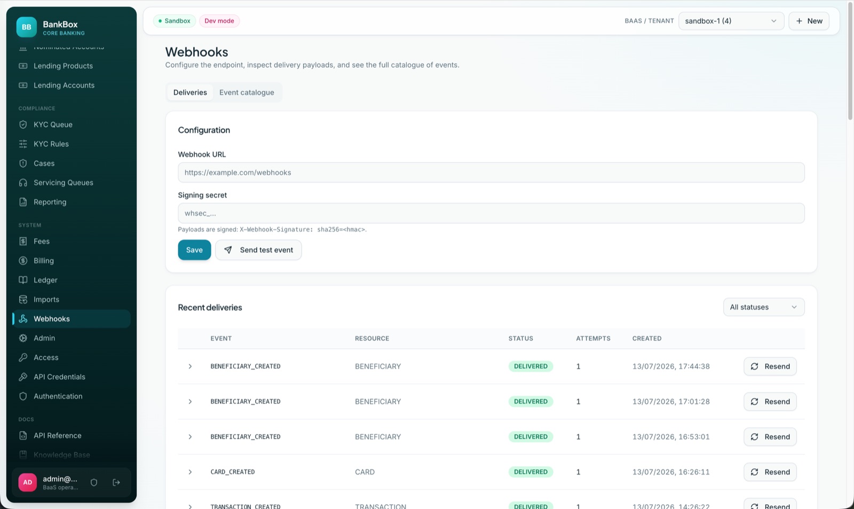This screenshot has width=854, height=509.
Task: Switch to the Event catalogue tab
Action: pos(247,92)
